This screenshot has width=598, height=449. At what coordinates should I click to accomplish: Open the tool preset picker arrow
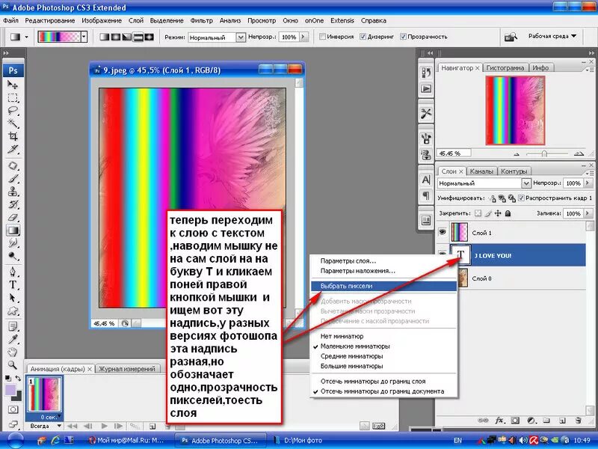26,37
